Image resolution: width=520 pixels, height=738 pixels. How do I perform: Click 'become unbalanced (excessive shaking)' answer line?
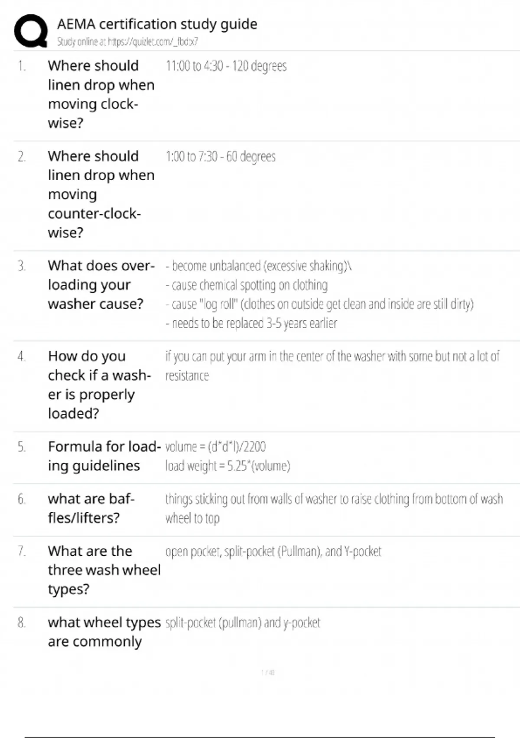pyautogui.click(x=259, y=266)
